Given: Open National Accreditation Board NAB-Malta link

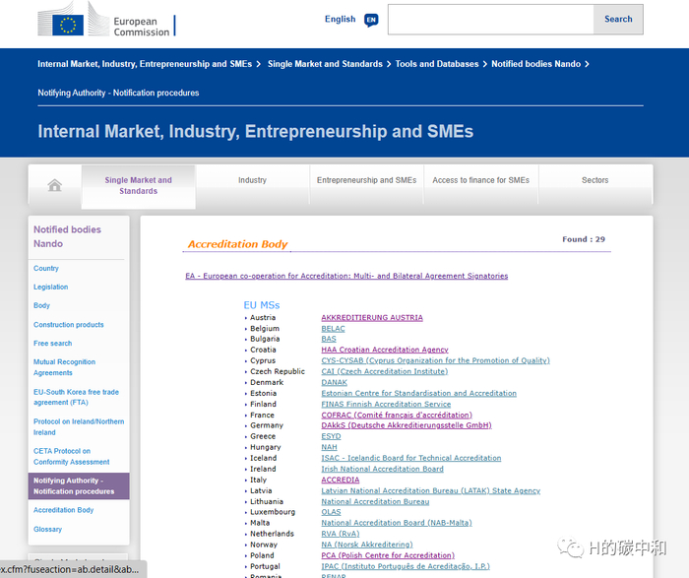Looking at the screenshot, I should 397,523.
